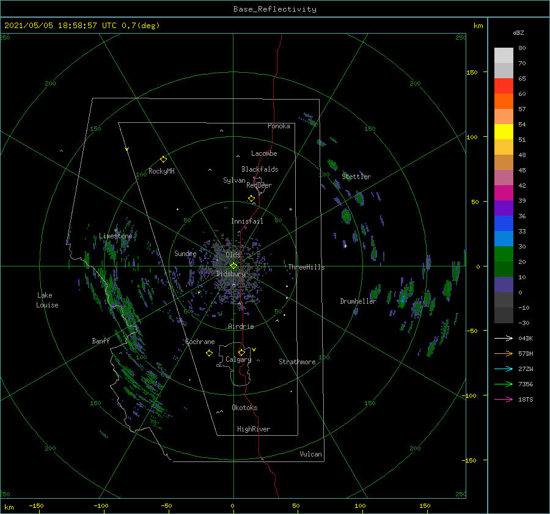The image size is (550, 514).
Task: Pick the purple 36-39 dBZ swatch
Action: click(x=504, y=208)
